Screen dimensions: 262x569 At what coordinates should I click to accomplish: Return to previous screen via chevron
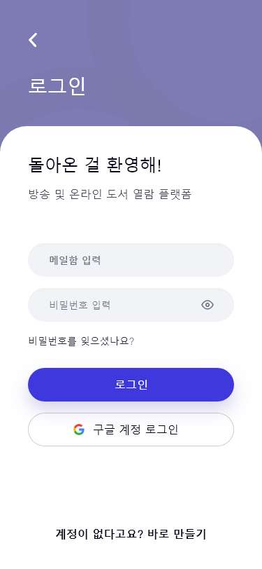pos(33,40)
